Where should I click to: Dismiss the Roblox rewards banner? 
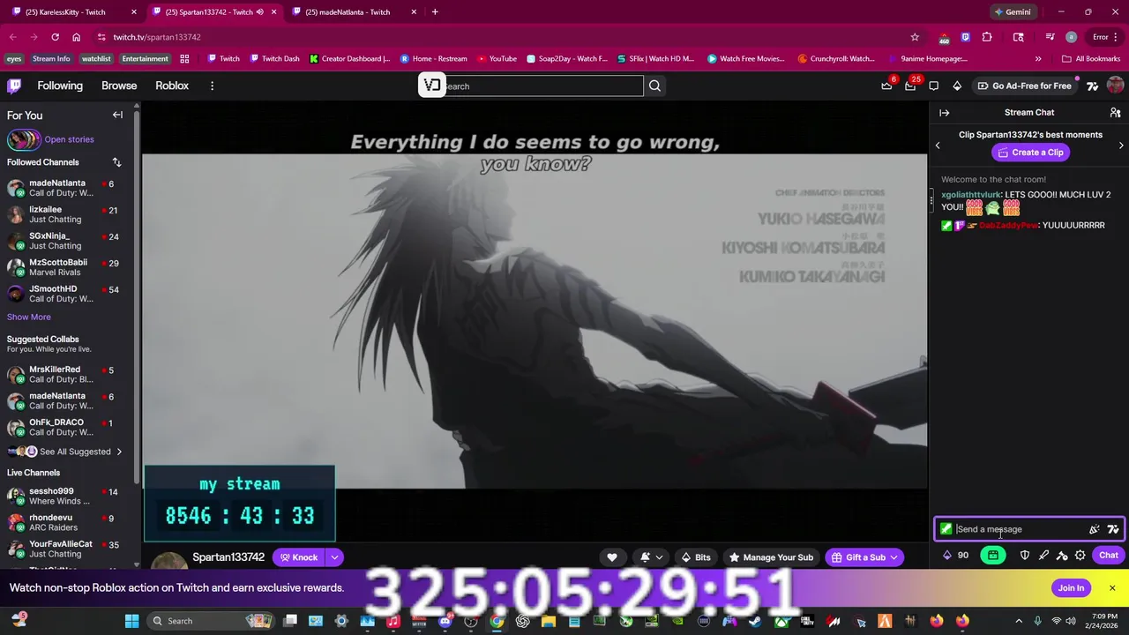coord(1112,588)
